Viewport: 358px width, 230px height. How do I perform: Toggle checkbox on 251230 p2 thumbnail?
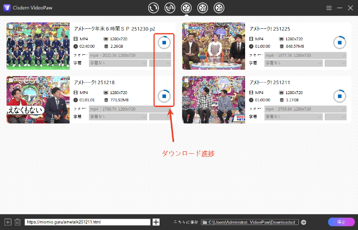tap(10, 26)
